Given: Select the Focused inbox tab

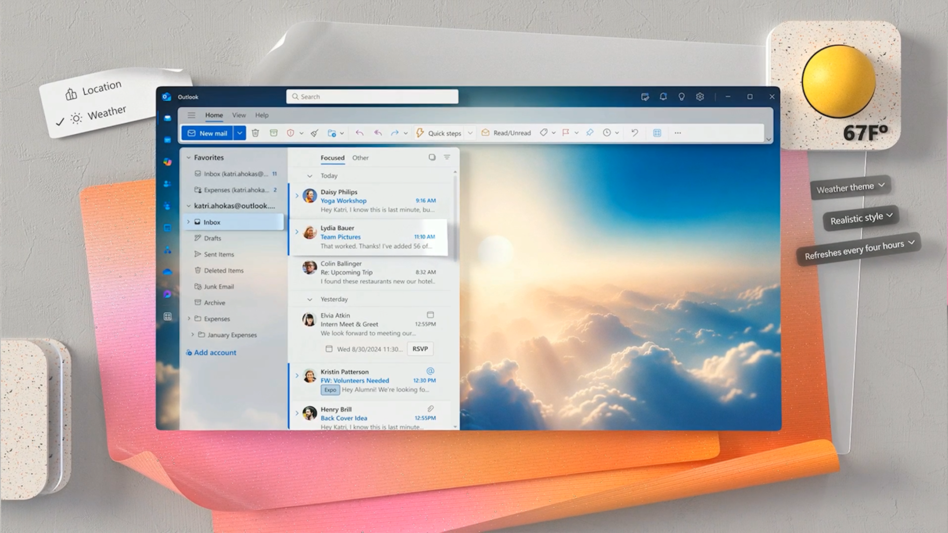Looking at the screenshot, I should (x=332, y=157).
